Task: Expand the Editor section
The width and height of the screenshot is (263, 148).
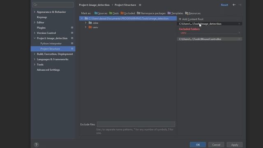Action: [x=35, y=22]
